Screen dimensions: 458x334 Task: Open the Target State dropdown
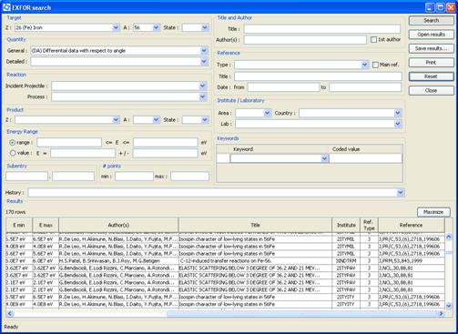tap(205, 27)
